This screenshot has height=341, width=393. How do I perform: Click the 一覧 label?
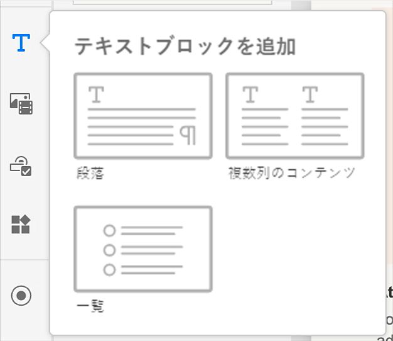[x=90, y=306]
